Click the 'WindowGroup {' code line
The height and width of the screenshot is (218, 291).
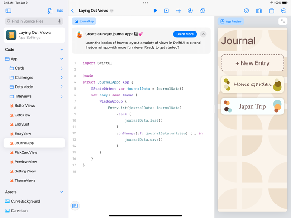(113, 101)
